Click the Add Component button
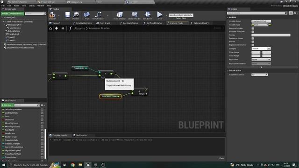Image resolution: width=299 pixels, height=168 pixels. click(13, 14)
